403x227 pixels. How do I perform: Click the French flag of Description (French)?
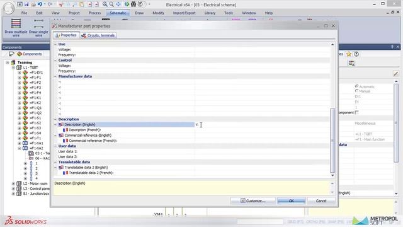[65, 130]
